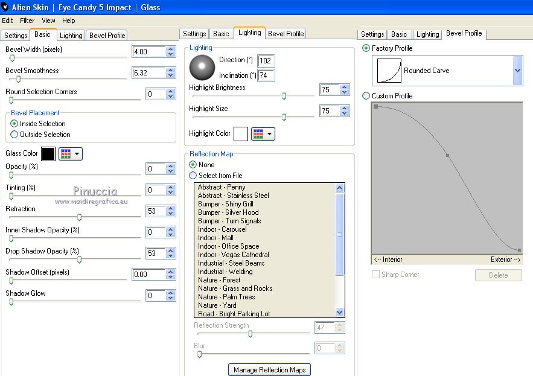Viewport: 533px width, 376px height.
Task: Select Industrial - Welding reflection map
Action: (x=225, y=272)
